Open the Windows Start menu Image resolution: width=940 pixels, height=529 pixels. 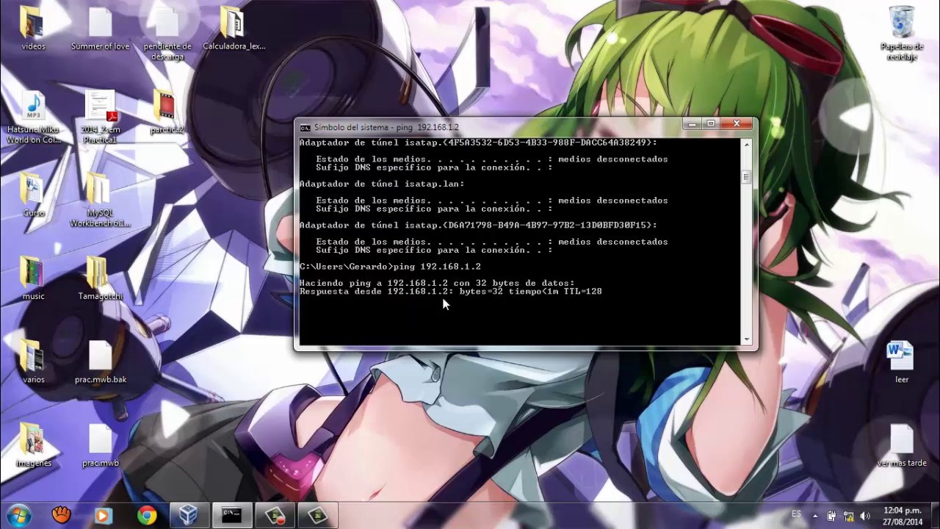[18, 514]
